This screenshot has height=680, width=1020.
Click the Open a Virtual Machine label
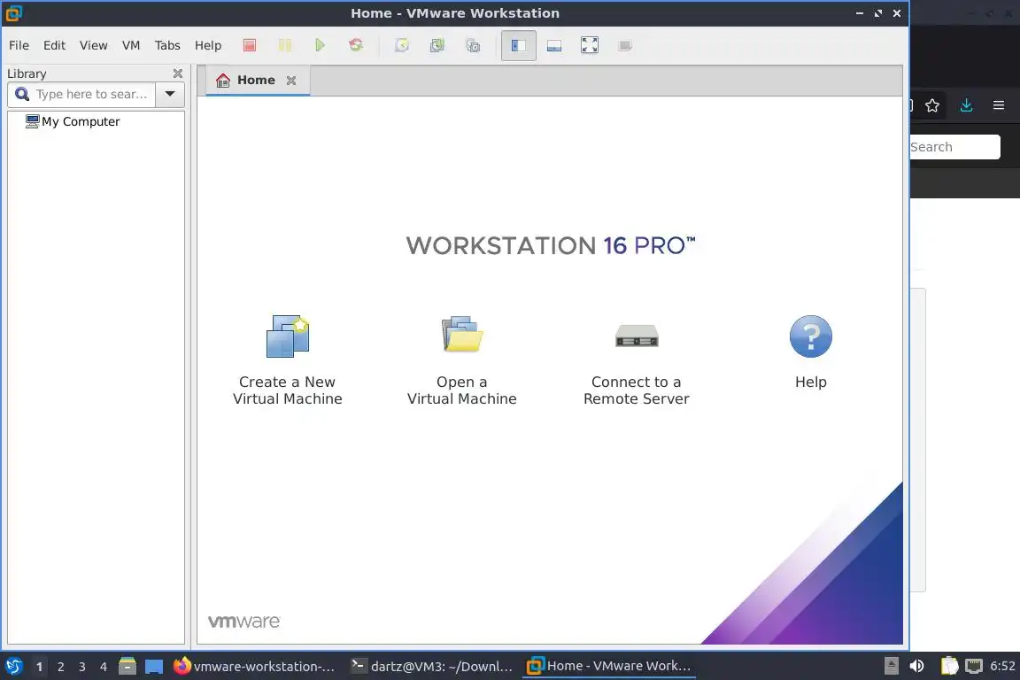tap(462, 390)
